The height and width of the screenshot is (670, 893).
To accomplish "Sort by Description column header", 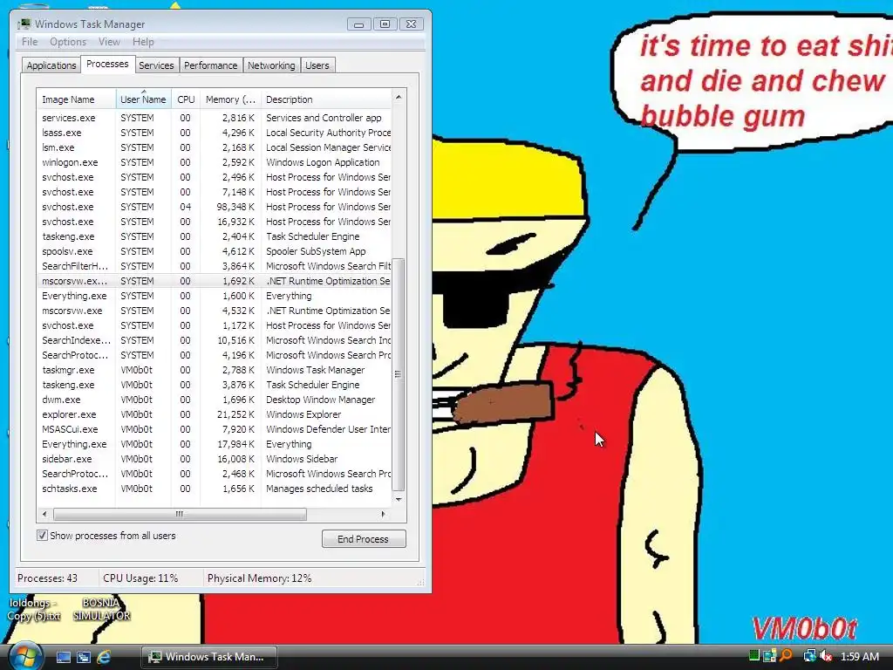I will point(326,99).
